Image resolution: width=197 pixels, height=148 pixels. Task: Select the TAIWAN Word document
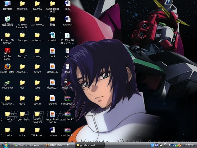[67, 21]
